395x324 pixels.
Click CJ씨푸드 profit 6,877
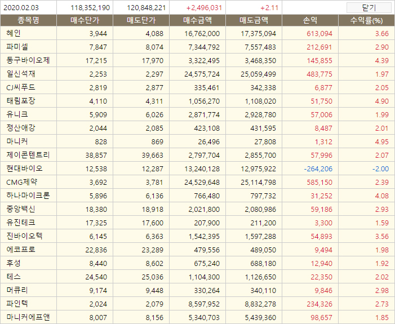click(x=323, y=88)
